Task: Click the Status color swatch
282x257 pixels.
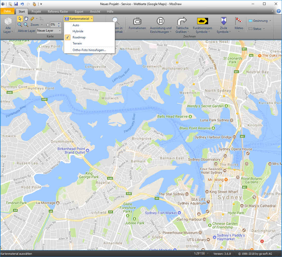Action: (250, 29)
